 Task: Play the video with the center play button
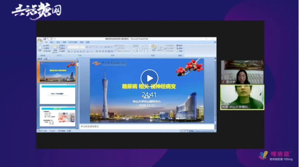coord(149,78)
